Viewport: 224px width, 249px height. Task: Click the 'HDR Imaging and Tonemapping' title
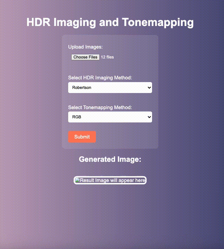pyautogui.click(x=110, y=22)
